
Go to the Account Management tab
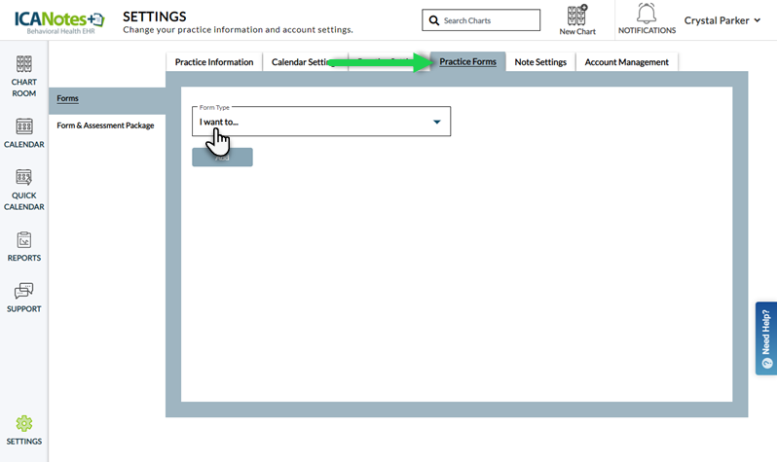[x=626, y=62]
